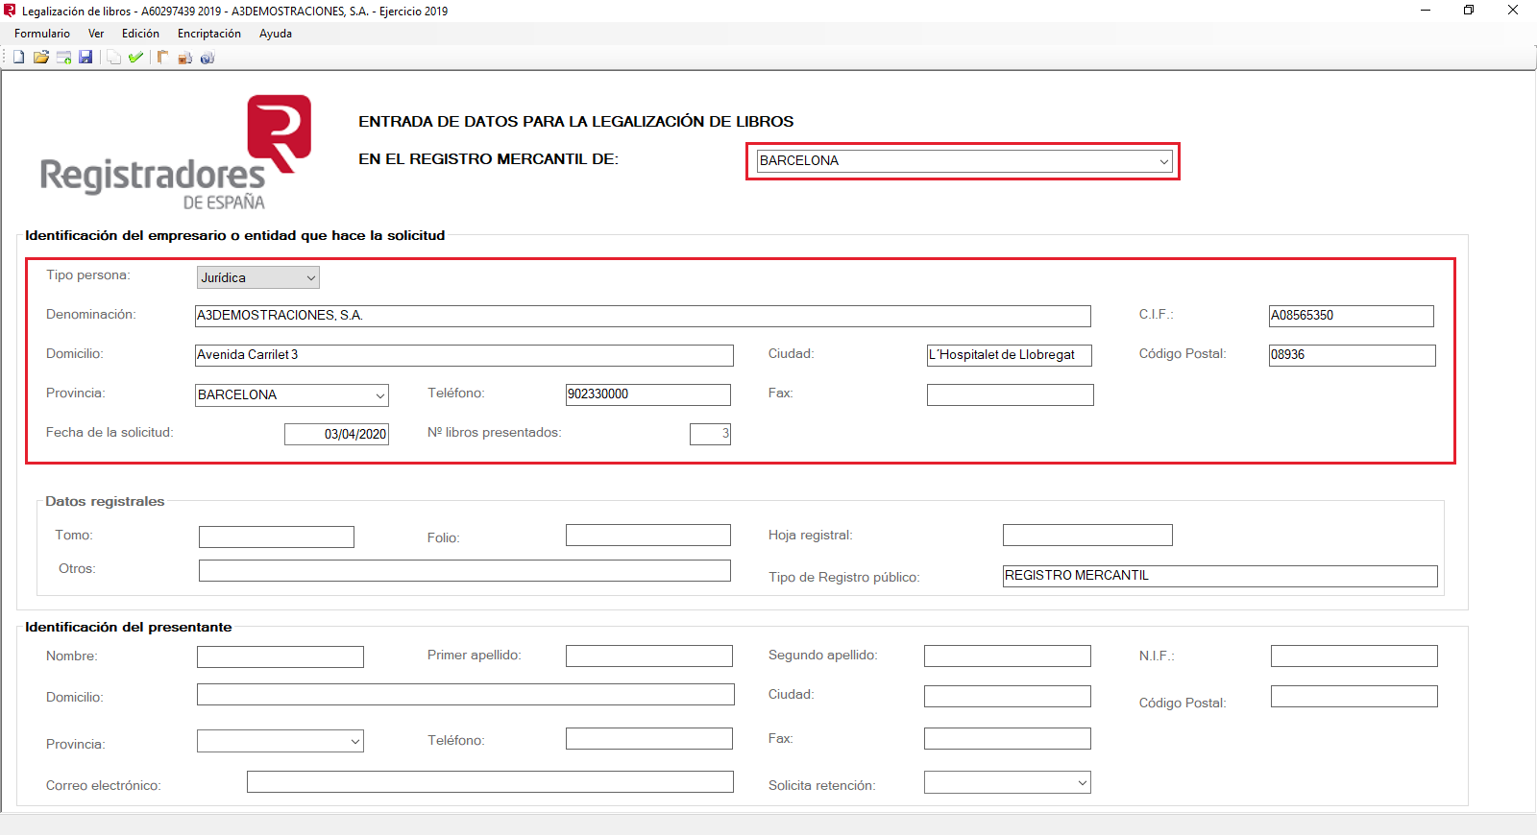Click the Correo electrónico field
The width and height of the screenshot is (1537, 835).
[490, 781]
